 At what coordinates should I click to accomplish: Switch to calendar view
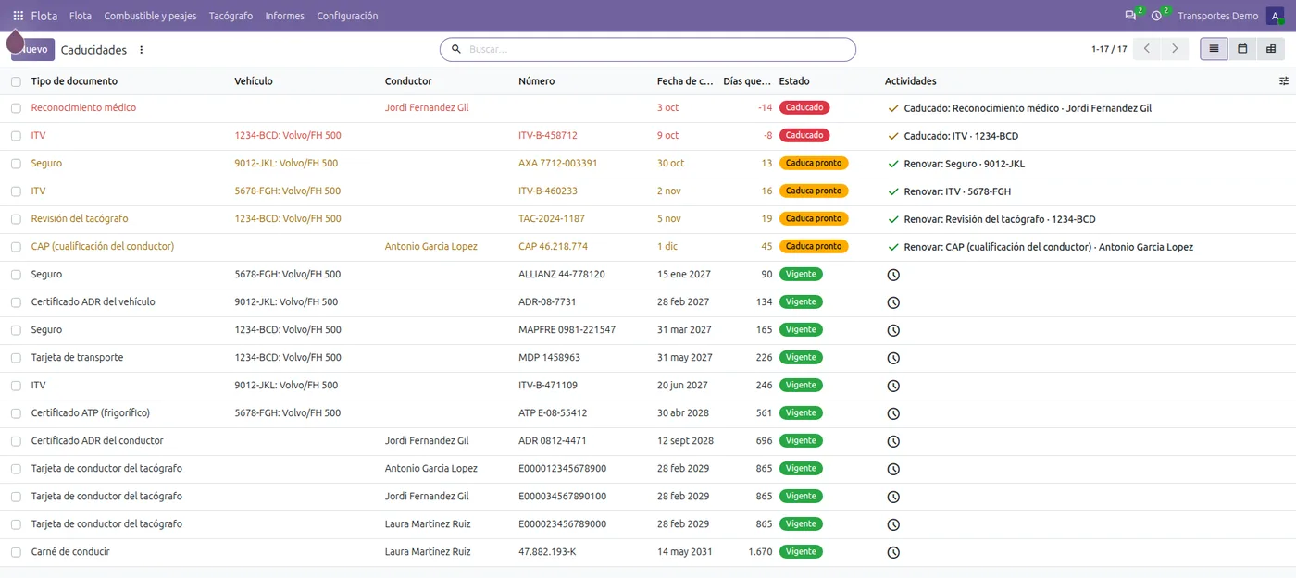tap(1242, 49)
